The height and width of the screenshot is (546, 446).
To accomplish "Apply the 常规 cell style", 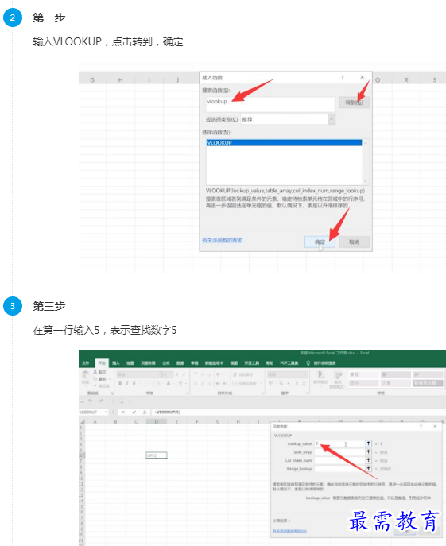I will click(x=363, y=374).
